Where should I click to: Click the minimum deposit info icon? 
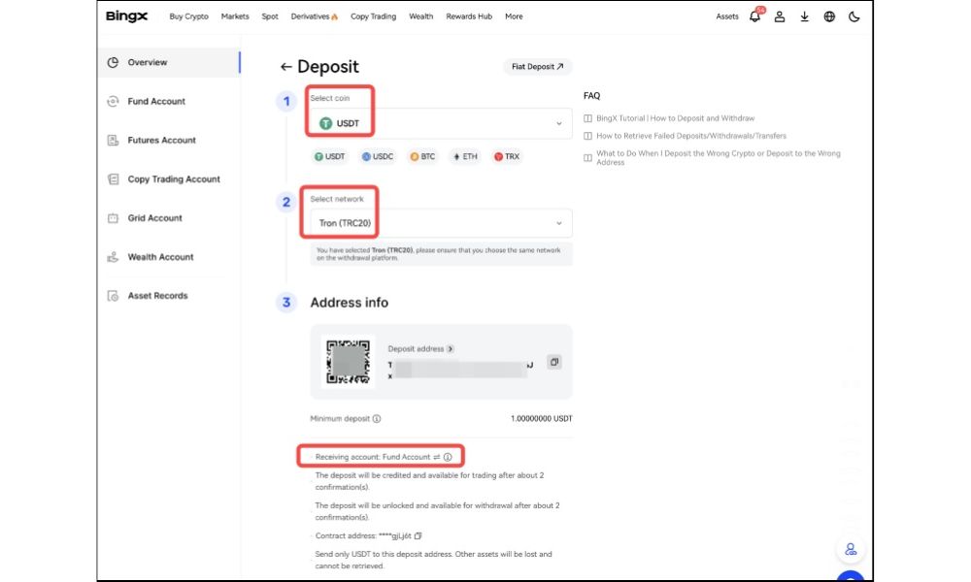coord(377,419)
